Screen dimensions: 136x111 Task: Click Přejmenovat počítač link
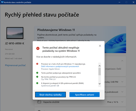[x=15, y=65]
